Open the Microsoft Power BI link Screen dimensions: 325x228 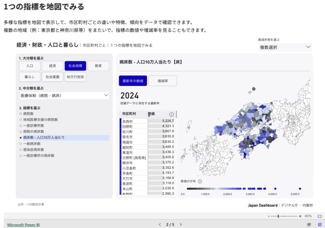click(23, 225)
